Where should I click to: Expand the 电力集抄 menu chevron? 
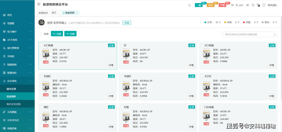coord(30,32)
